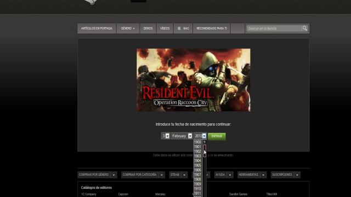Screen dimensions: 351x197
Task: Select year 1903 from the list
Action: click(198, 156)
